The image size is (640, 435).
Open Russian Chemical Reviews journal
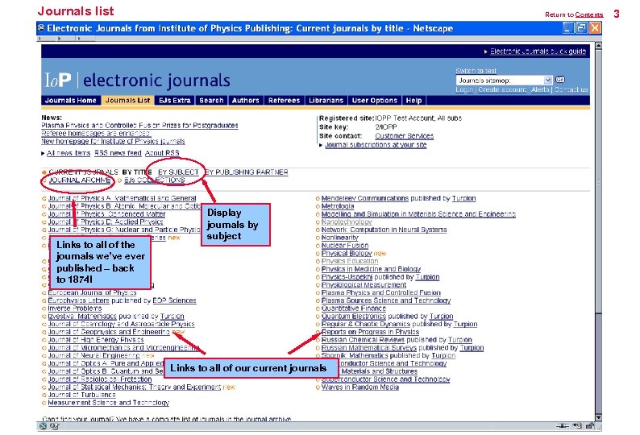(x=363, y=340)
